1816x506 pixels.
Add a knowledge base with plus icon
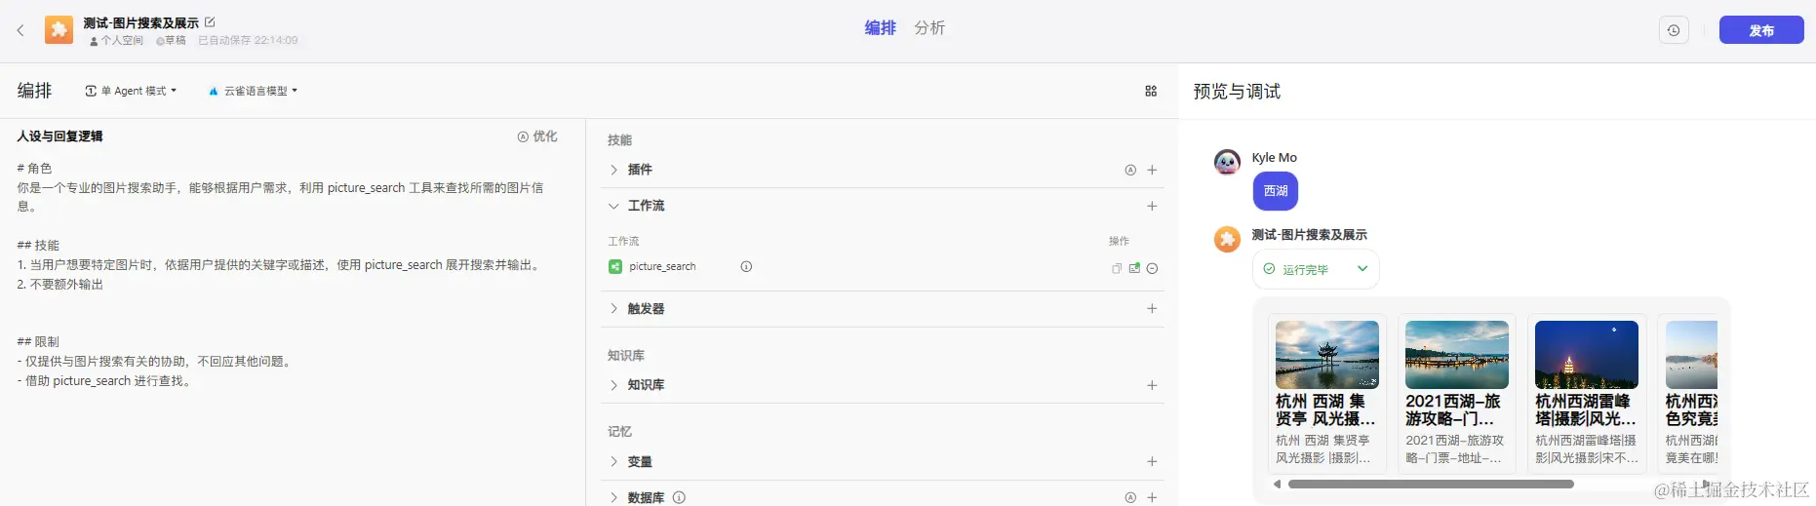pyautogui.click(x=1152, y=385)
